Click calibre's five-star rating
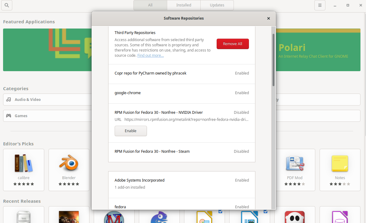 (x=24, y=184)
